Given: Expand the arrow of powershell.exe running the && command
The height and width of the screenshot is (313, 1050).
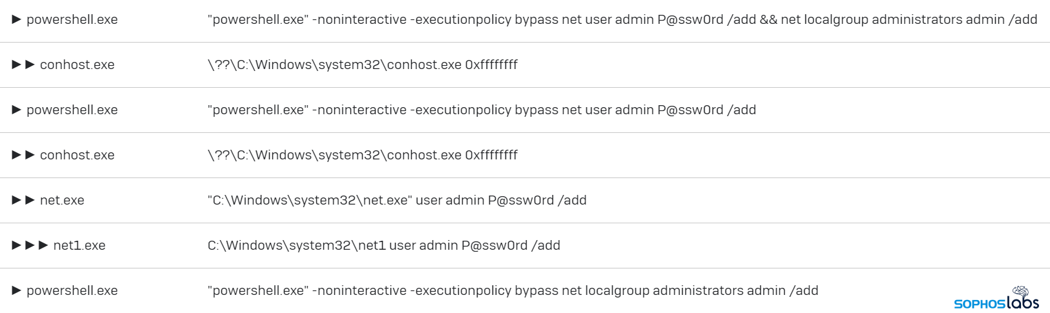Looking at the screenshot, I should coord(17,19).
